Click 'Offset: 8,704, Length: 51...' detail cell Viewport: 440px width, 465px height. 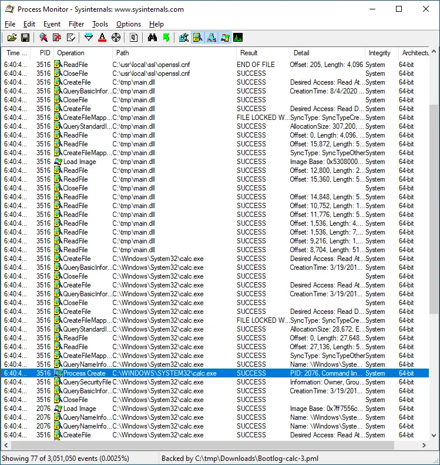click(x=327, y=250)
